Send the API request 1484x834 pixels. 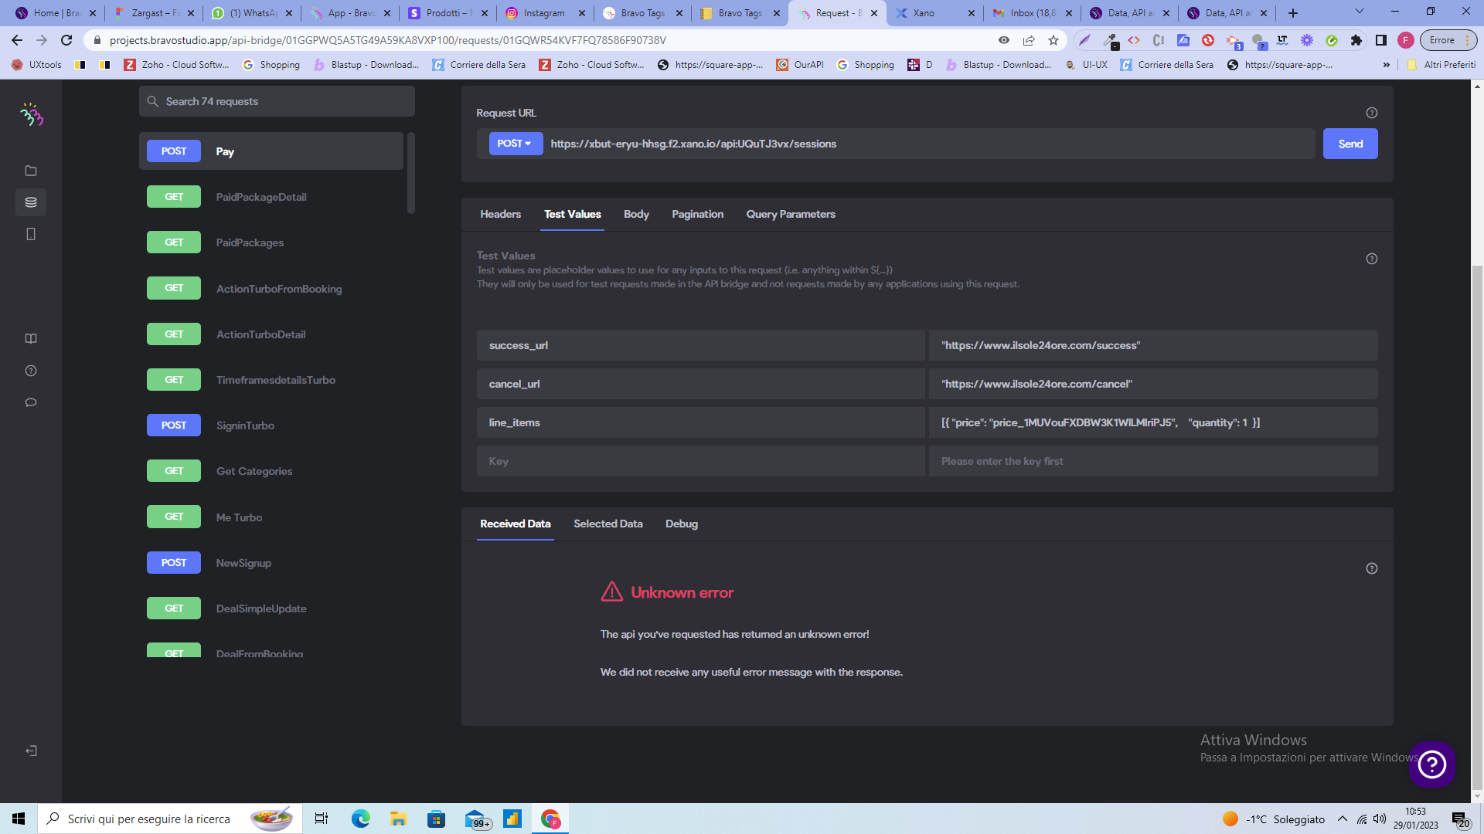click(x=1350, y=144)
